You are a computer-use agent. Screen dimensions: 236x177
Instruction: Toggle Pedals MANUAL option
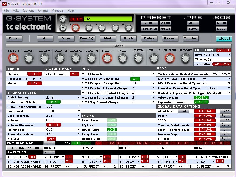205,116
